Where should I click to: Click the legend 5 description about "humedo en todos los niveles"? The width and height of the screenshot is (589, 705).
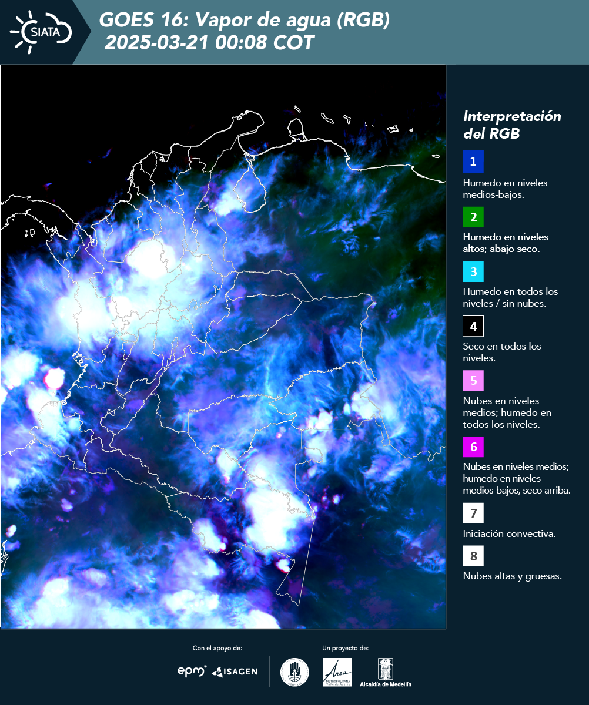(507, 412)
